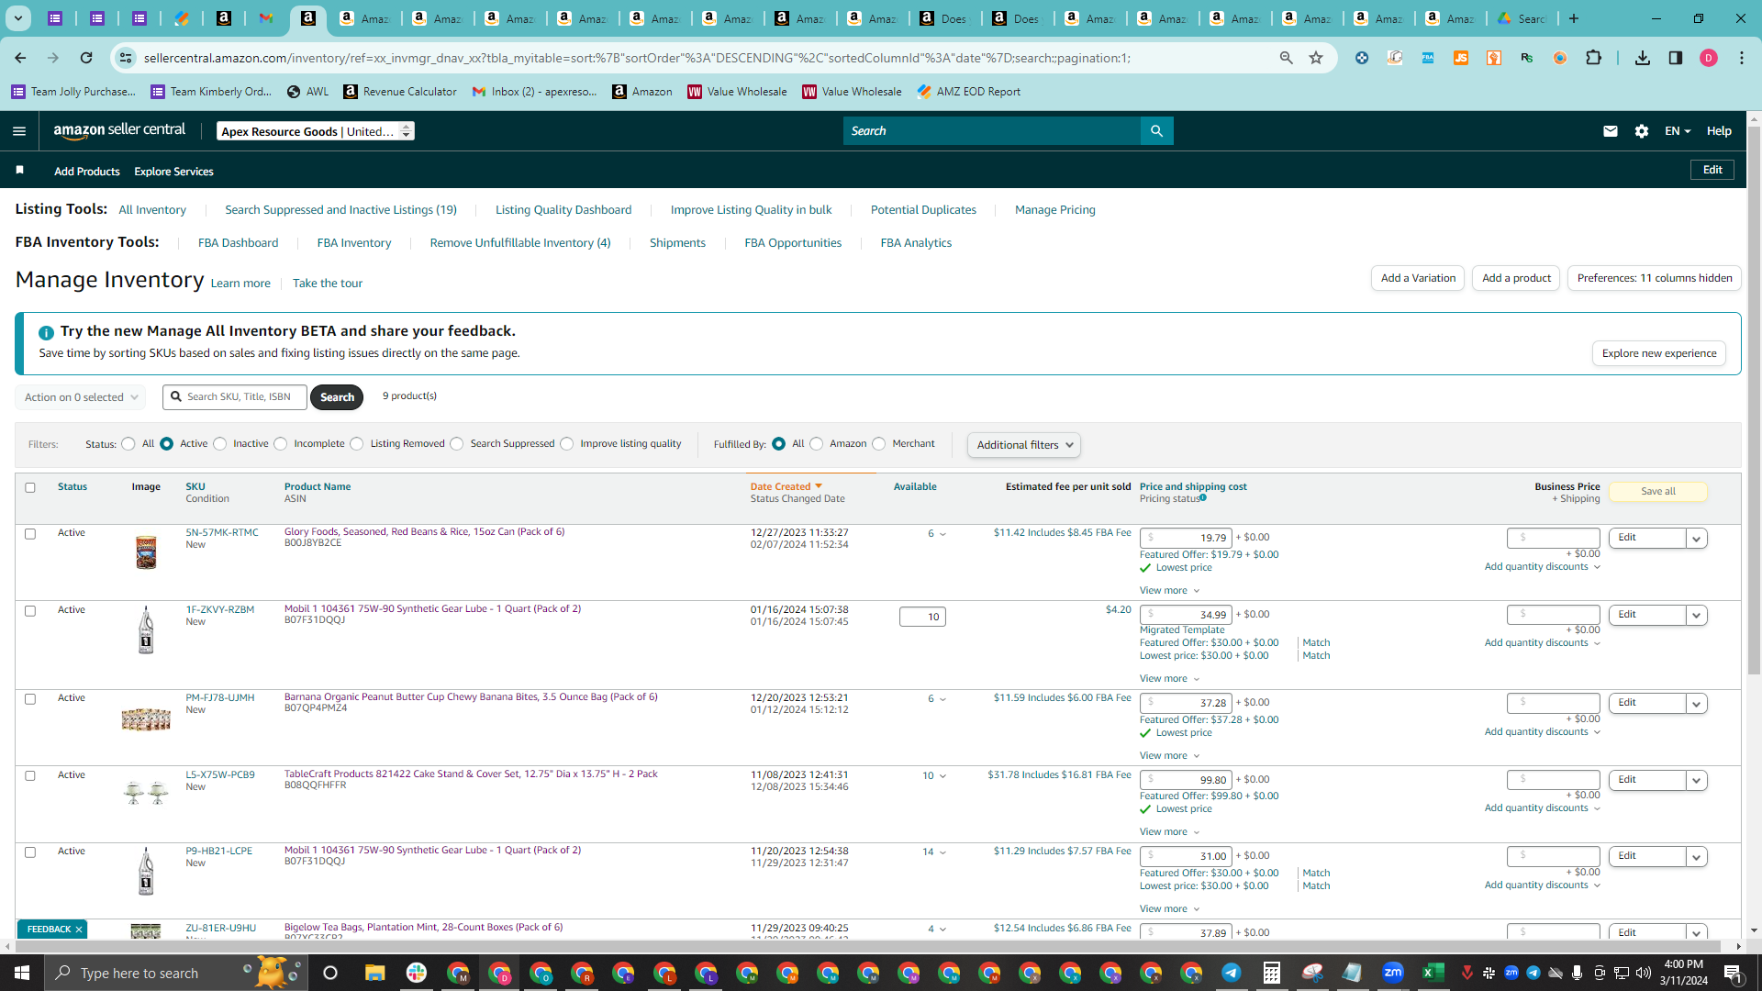
Task: Click the Search SKU, Title, ISBN field
Action: (236, 397)
